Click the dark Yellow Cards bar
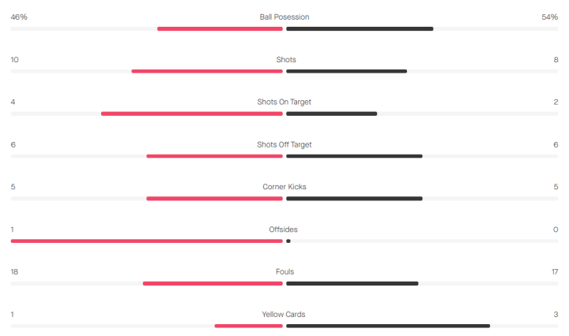 tap(388, 326)
